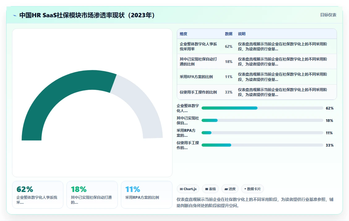The image size is (349, 221).
Task: Click the 62% data card
Action: point(38,195)
